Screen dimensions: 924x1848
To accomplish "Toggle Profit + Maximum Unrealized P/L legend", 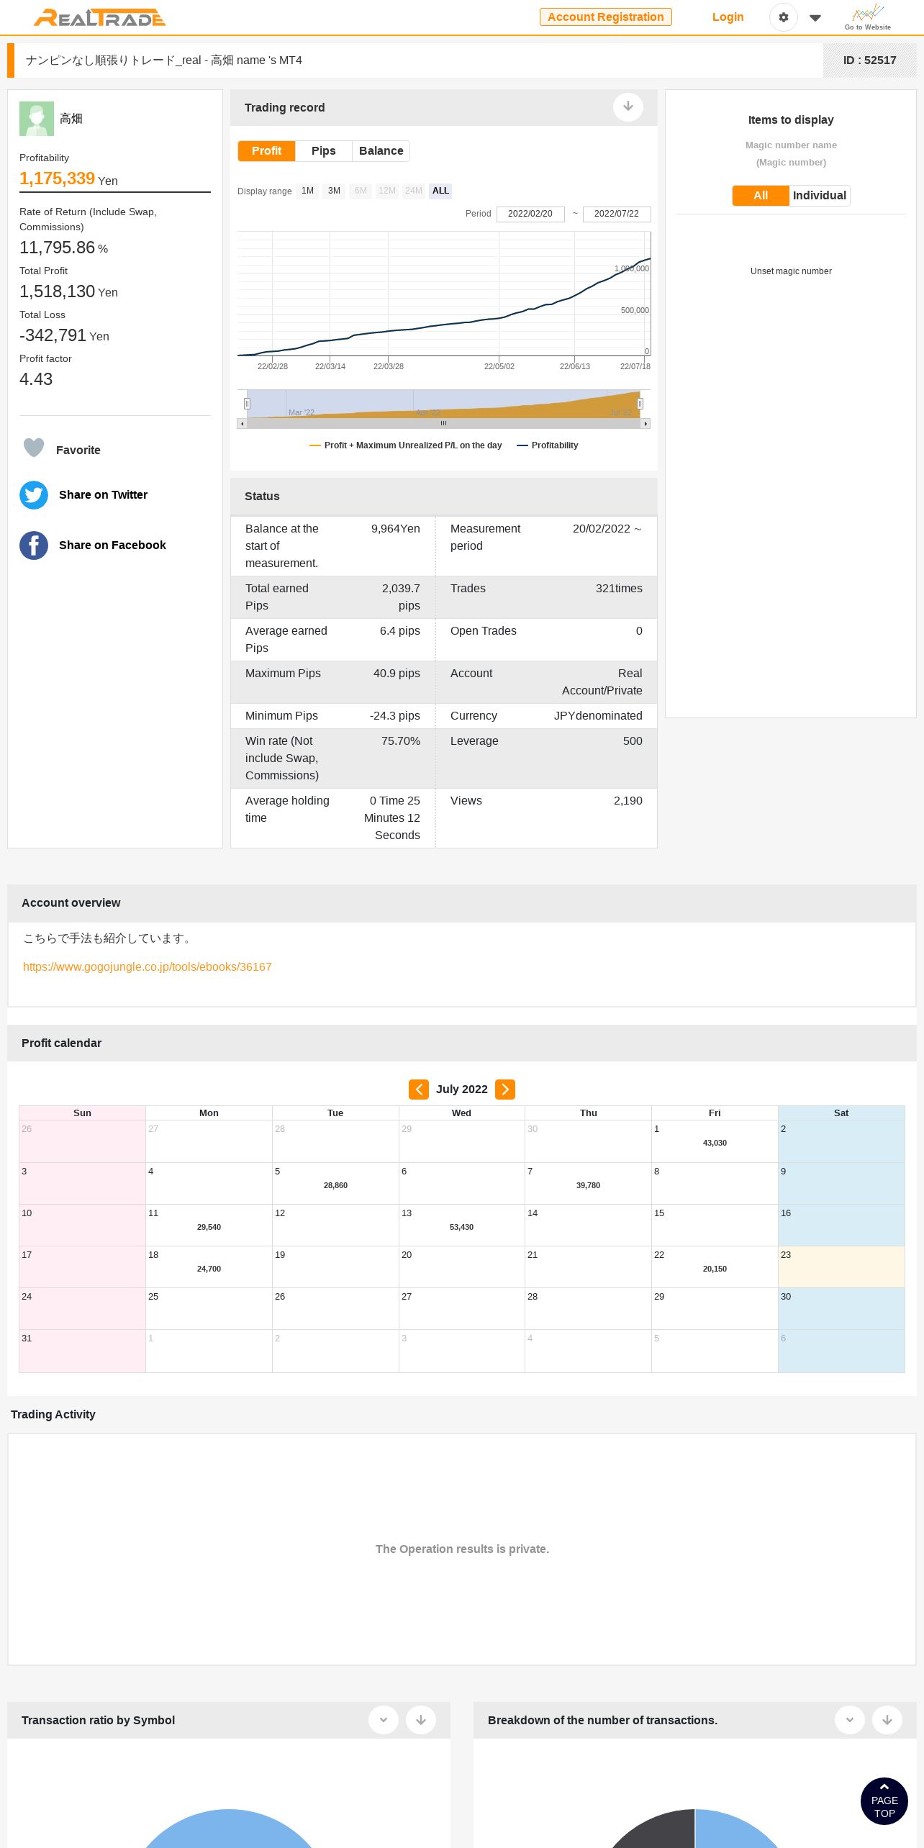I will pos(406,445).
